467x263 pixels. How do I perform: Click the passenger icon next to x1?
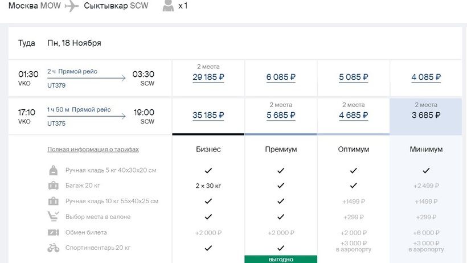point(168,6)
